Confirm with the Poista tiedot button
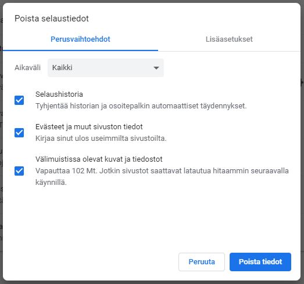Screen dimensions: 304x284 click(x=260, y=262)
